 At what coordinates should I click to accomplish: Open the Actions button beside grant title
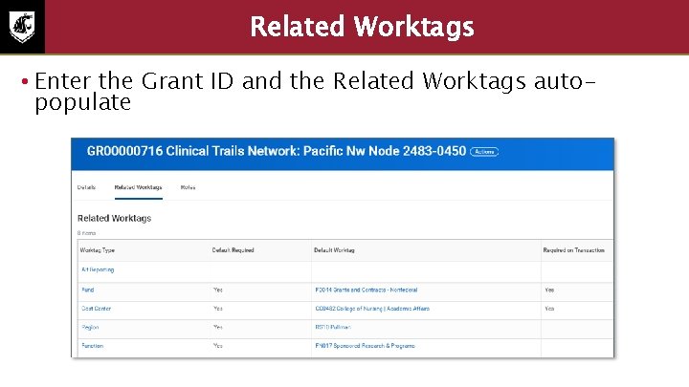coord(484,152)
